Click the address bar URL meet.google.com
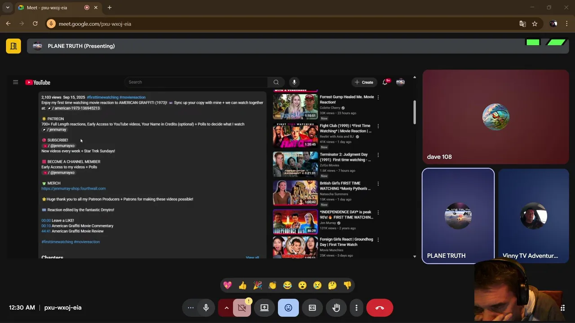 click(95, 24)
